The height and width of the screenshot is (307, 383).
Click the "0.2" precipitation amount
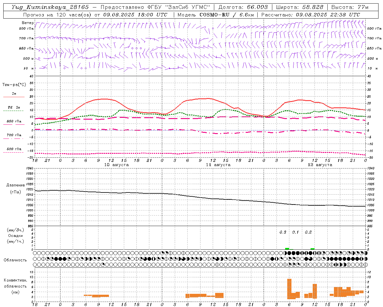(x=308, y=232)
